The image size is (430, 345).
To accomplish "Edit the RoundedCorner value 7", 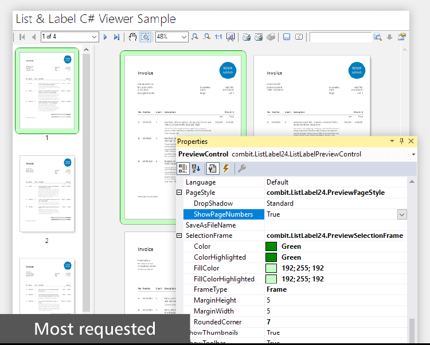I will point(336,322).
